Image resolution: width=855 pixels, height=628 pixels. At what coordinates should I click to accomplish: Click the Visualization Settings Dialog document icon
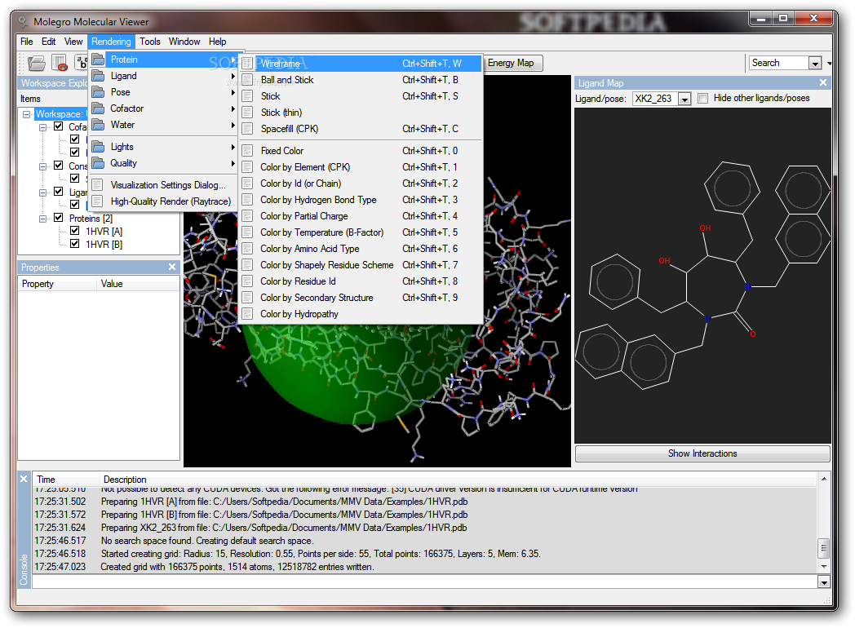(97, 185)
